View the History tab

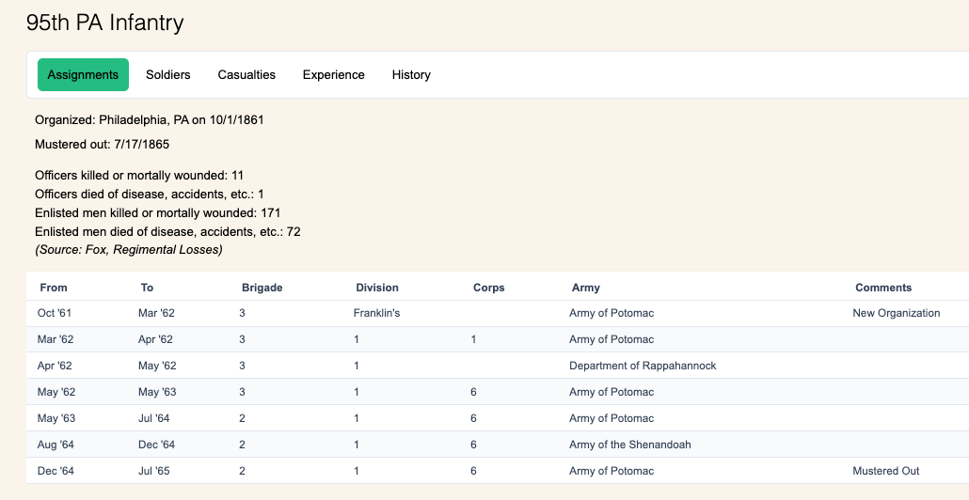click(411, 75)
